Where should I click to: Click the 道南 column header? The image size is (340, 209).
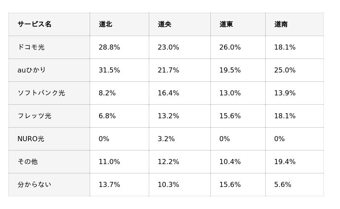[281, 24]
